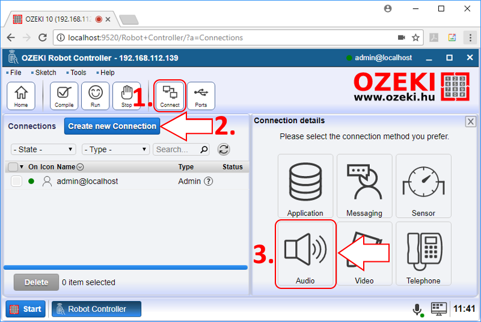Choose the Sensor connection method
This screenshot has width=481, height=322.
pos(423,186)
